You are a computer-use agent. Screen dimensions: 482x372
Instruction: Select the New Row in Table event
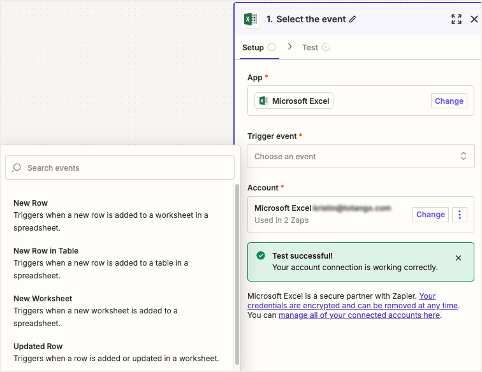[118, 263]
